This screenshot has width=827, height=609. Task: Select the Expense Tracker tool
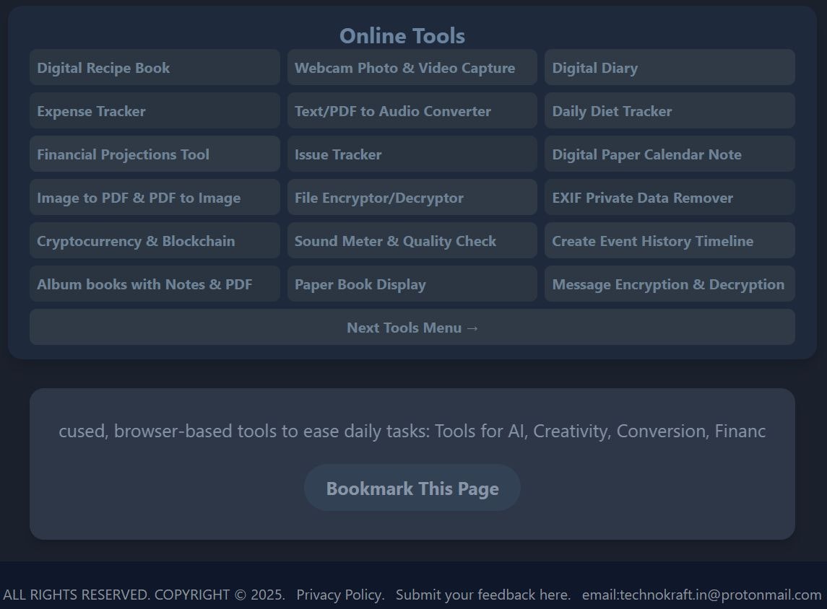pos(154,110)
